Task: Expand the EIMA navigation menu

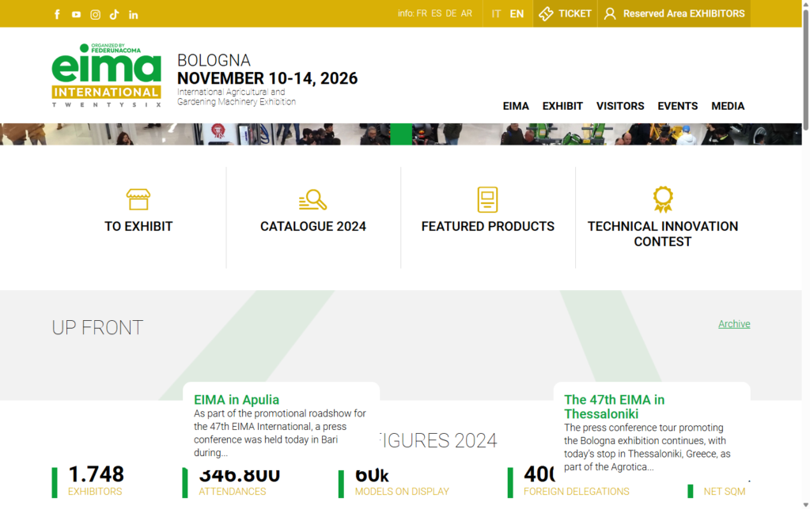Action: (516, 106)
